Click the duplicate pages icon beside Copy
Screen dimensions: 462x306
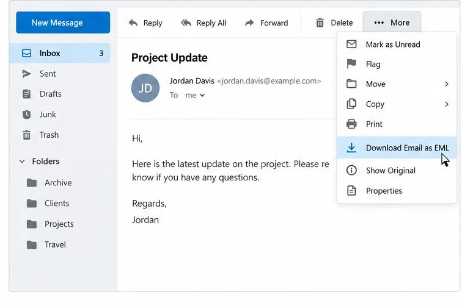pyautogui.click(x=351, y=104)
